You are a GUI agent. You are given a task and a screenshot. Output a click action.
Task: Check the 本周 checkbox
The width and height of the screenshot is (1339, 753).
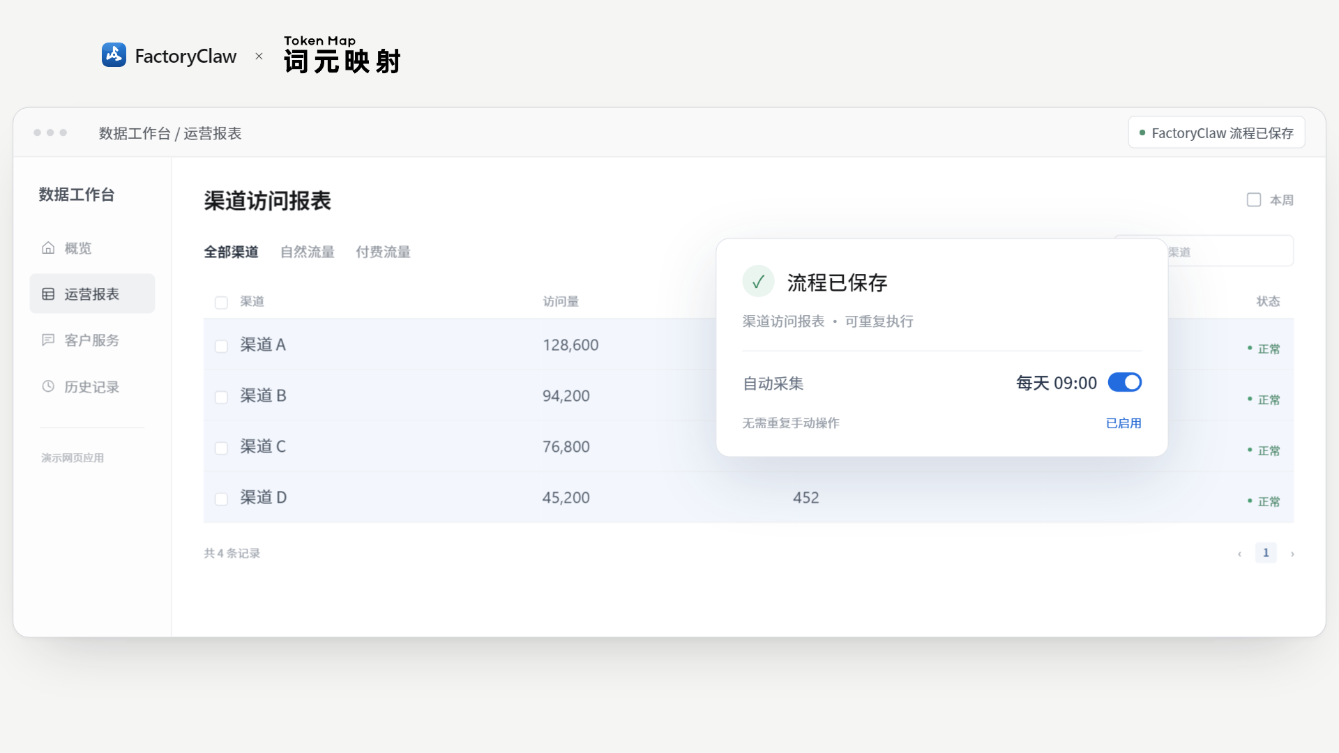tap(1254, 200)
